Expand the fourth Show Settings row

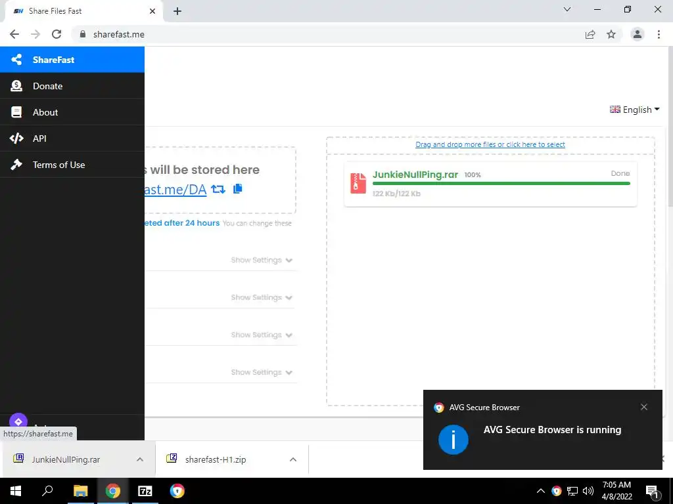tap(262, 372)
